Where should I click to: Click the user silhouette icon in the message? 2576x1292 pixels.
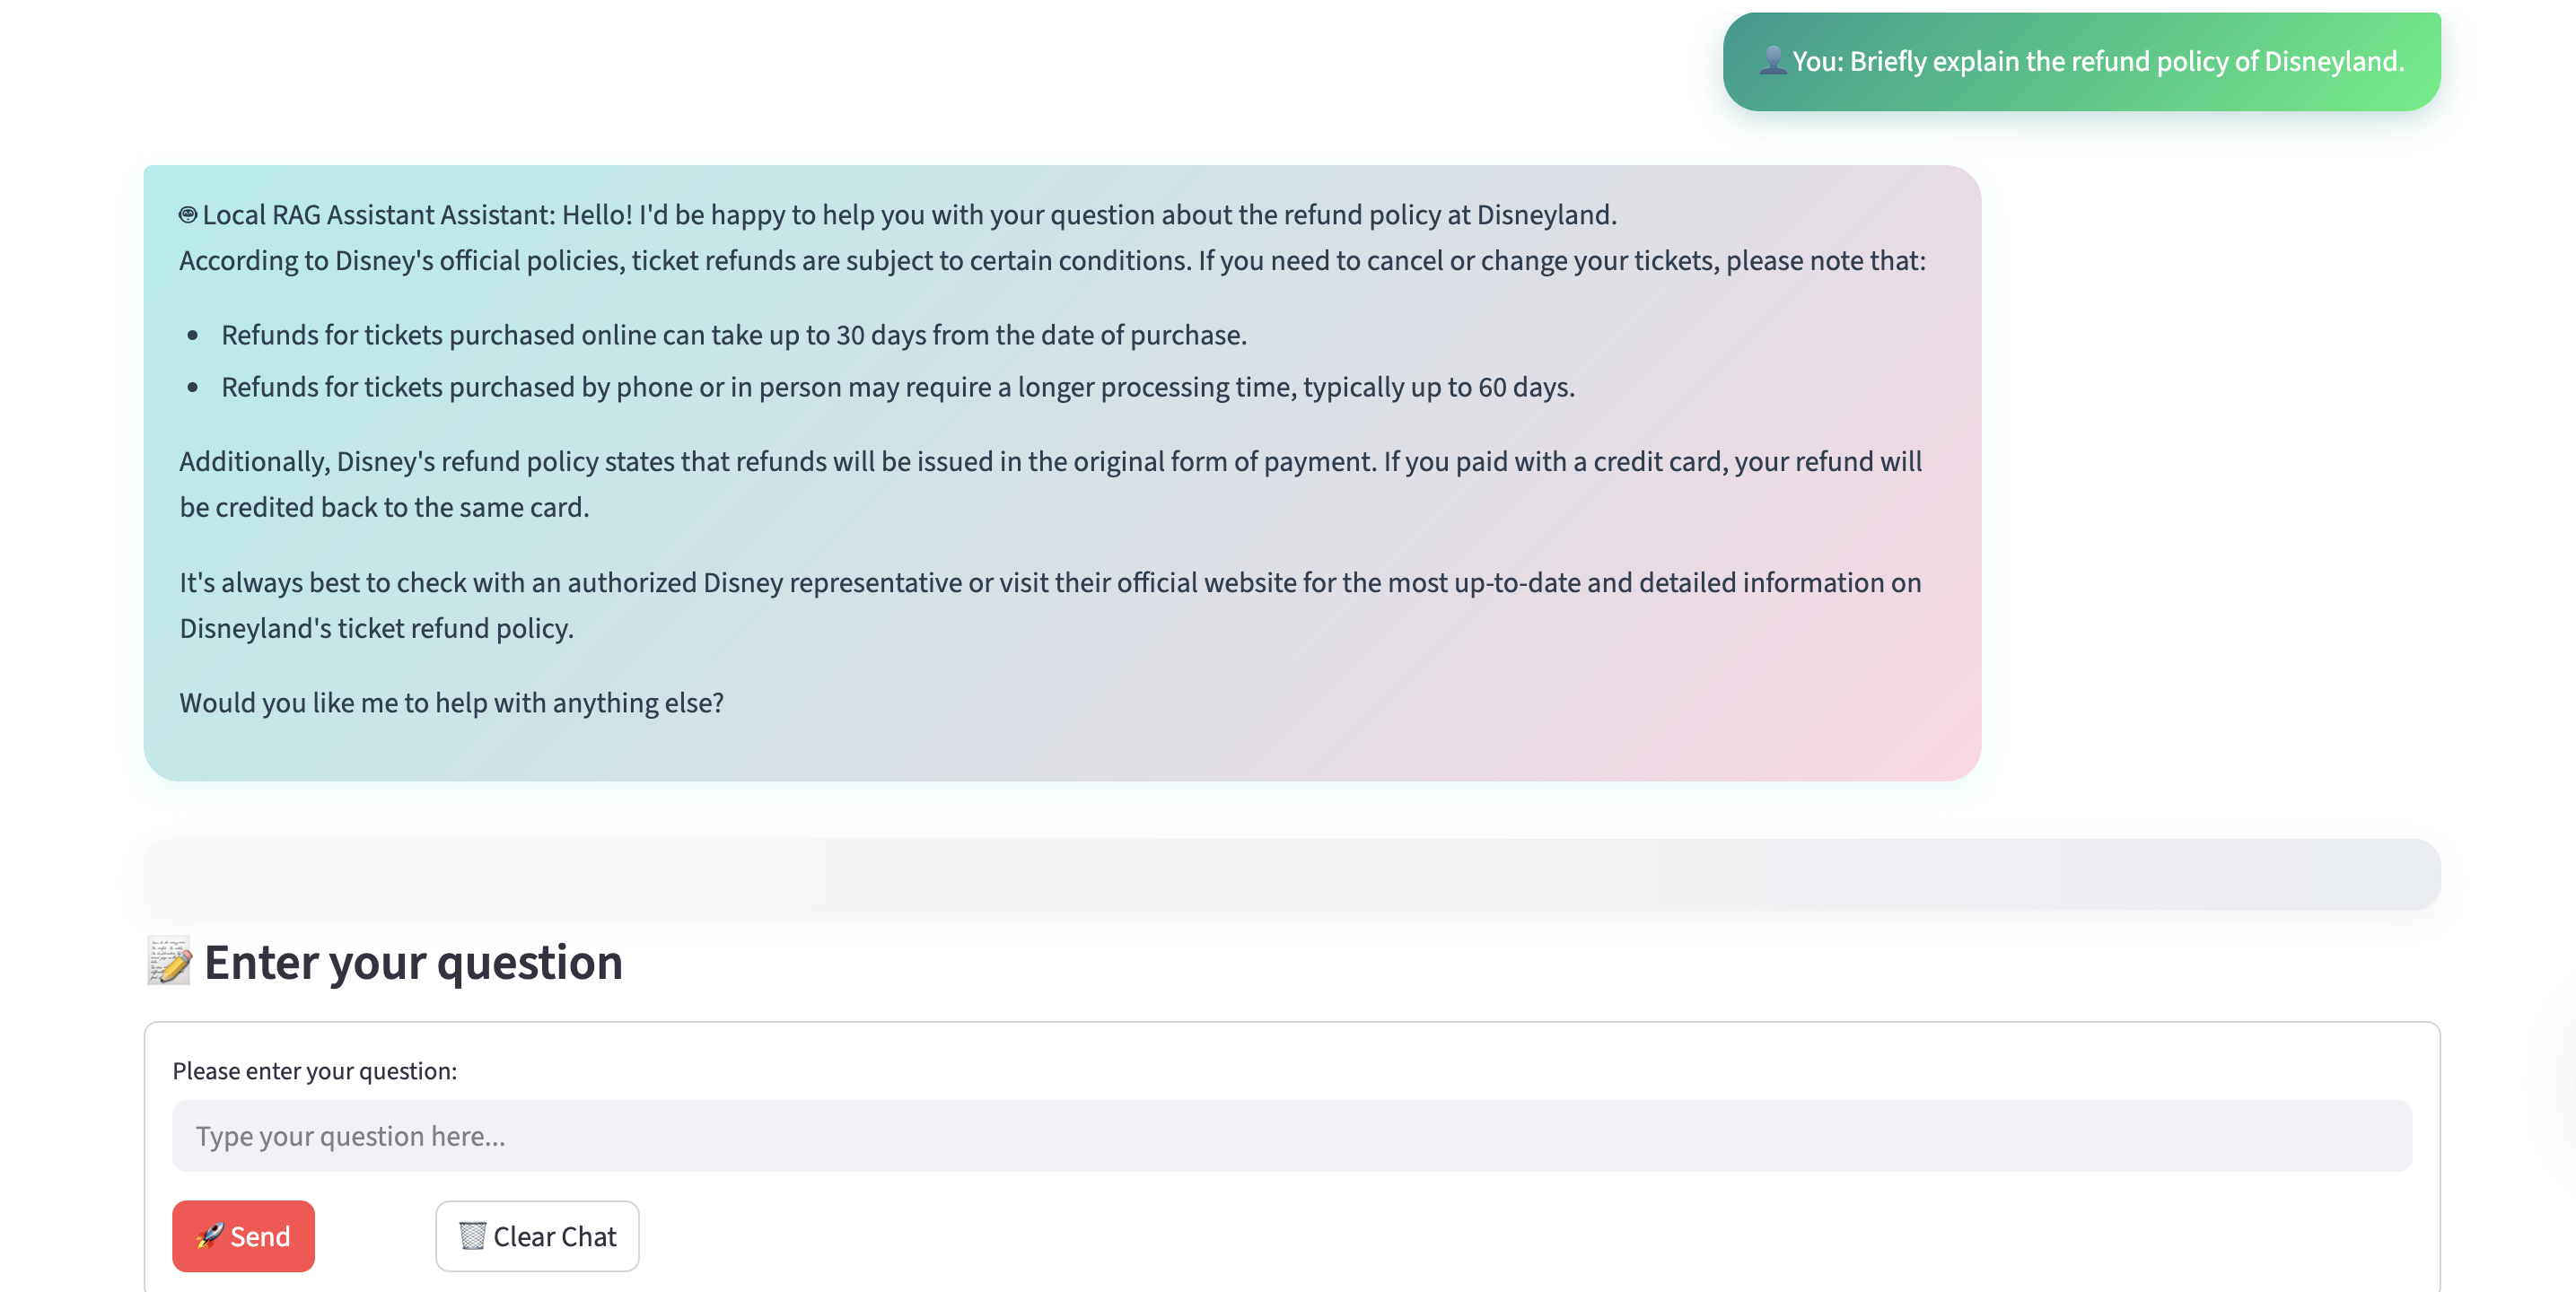(1772, 61)
